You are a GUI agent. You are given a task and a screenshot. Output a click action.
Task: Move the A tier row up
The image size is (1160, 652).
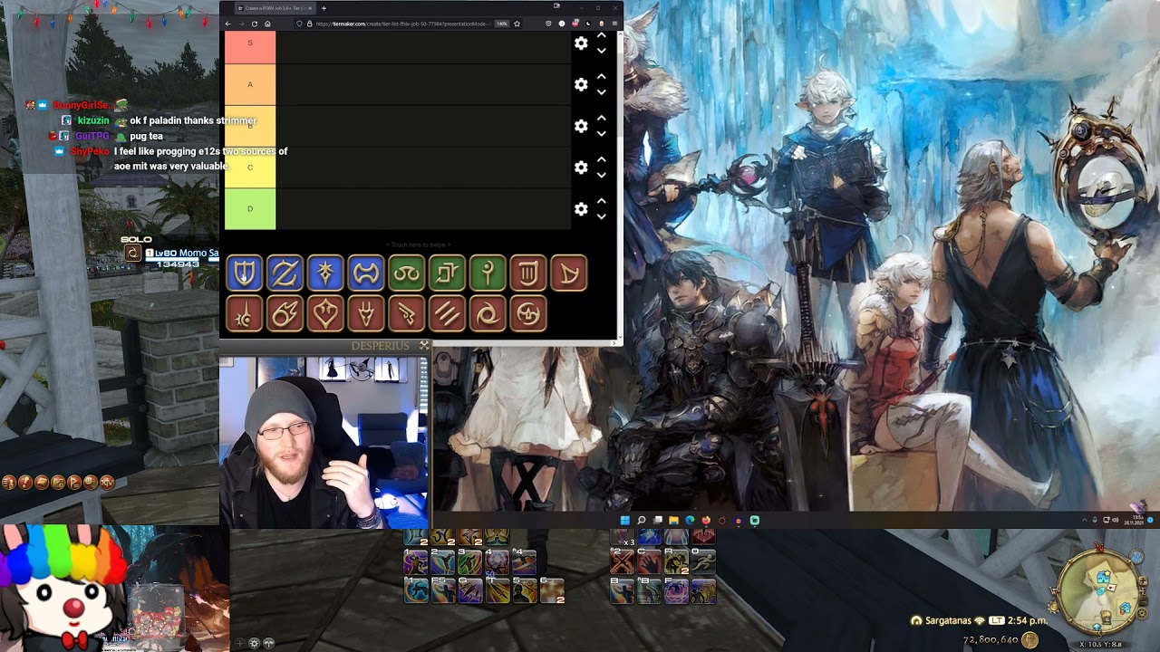click(601, 78)
